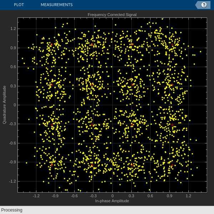The image size is (214, 214).
Task: Switch to the MEASUREMENTS tab
Action: coord(57,5)
